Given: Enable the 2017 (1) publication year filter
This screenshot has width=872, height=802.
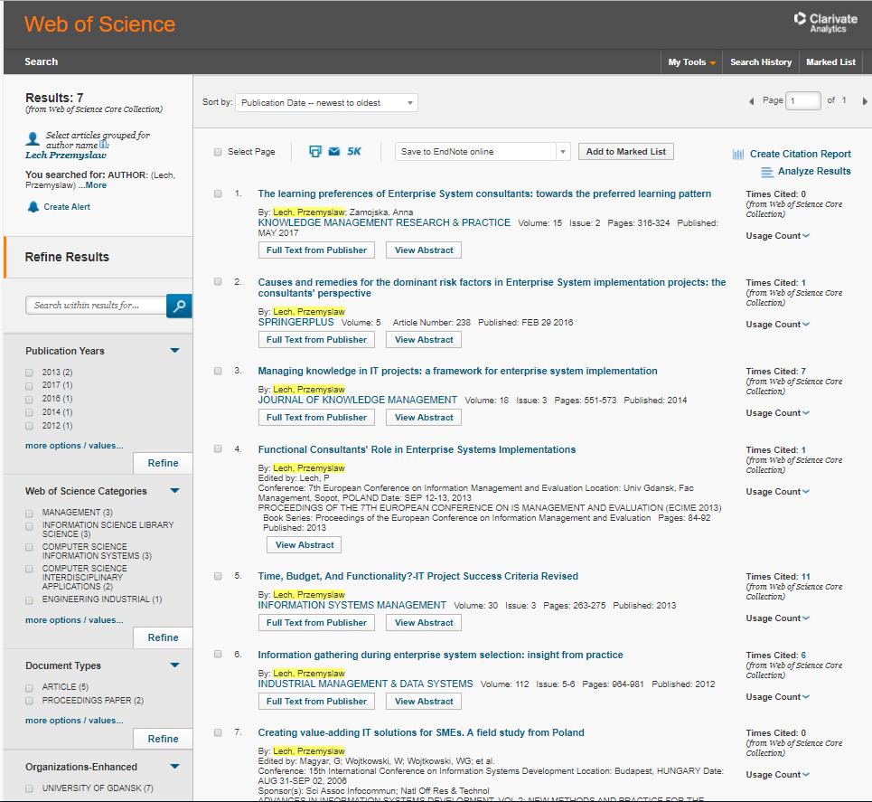Looking at the screenshot, I should [x=30, y=386].
